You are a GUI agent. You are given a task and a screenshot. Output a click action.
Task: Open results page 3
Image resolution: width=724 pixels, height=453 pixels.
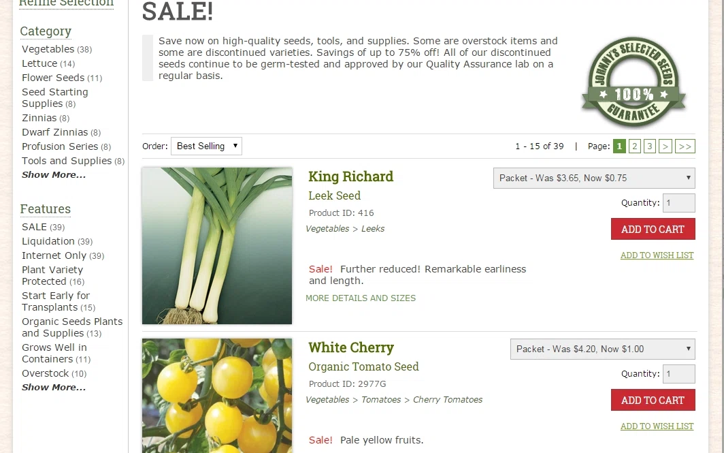(x=649, y=146)
